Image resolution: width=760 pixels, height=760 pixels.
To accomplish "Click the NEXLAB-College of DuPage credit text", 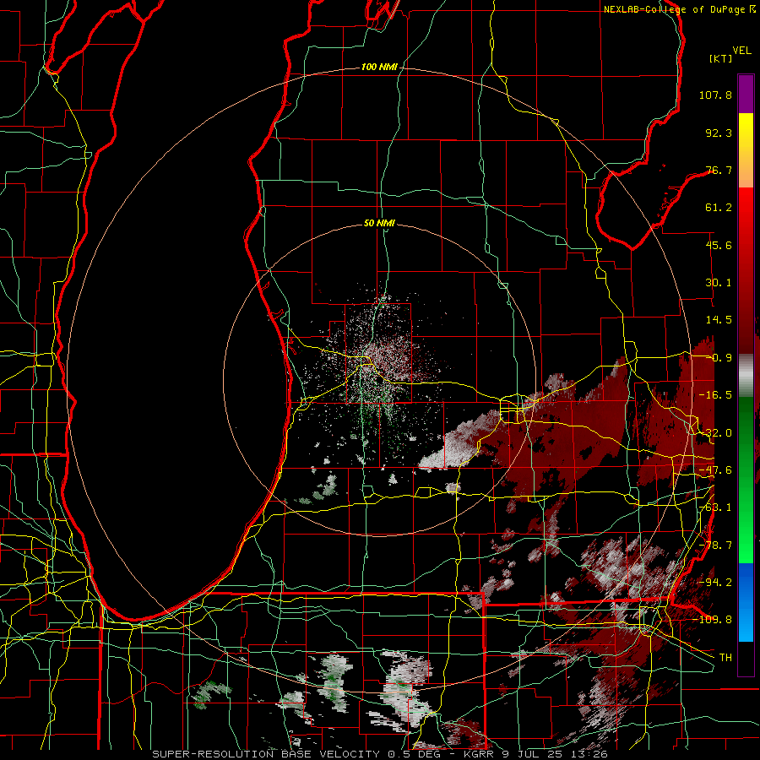I will pos(680,9).
